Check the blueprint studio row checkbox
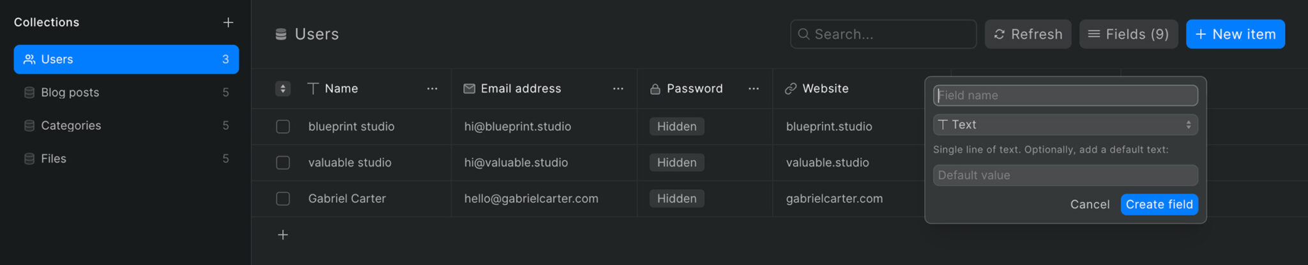 click(283, 126)
